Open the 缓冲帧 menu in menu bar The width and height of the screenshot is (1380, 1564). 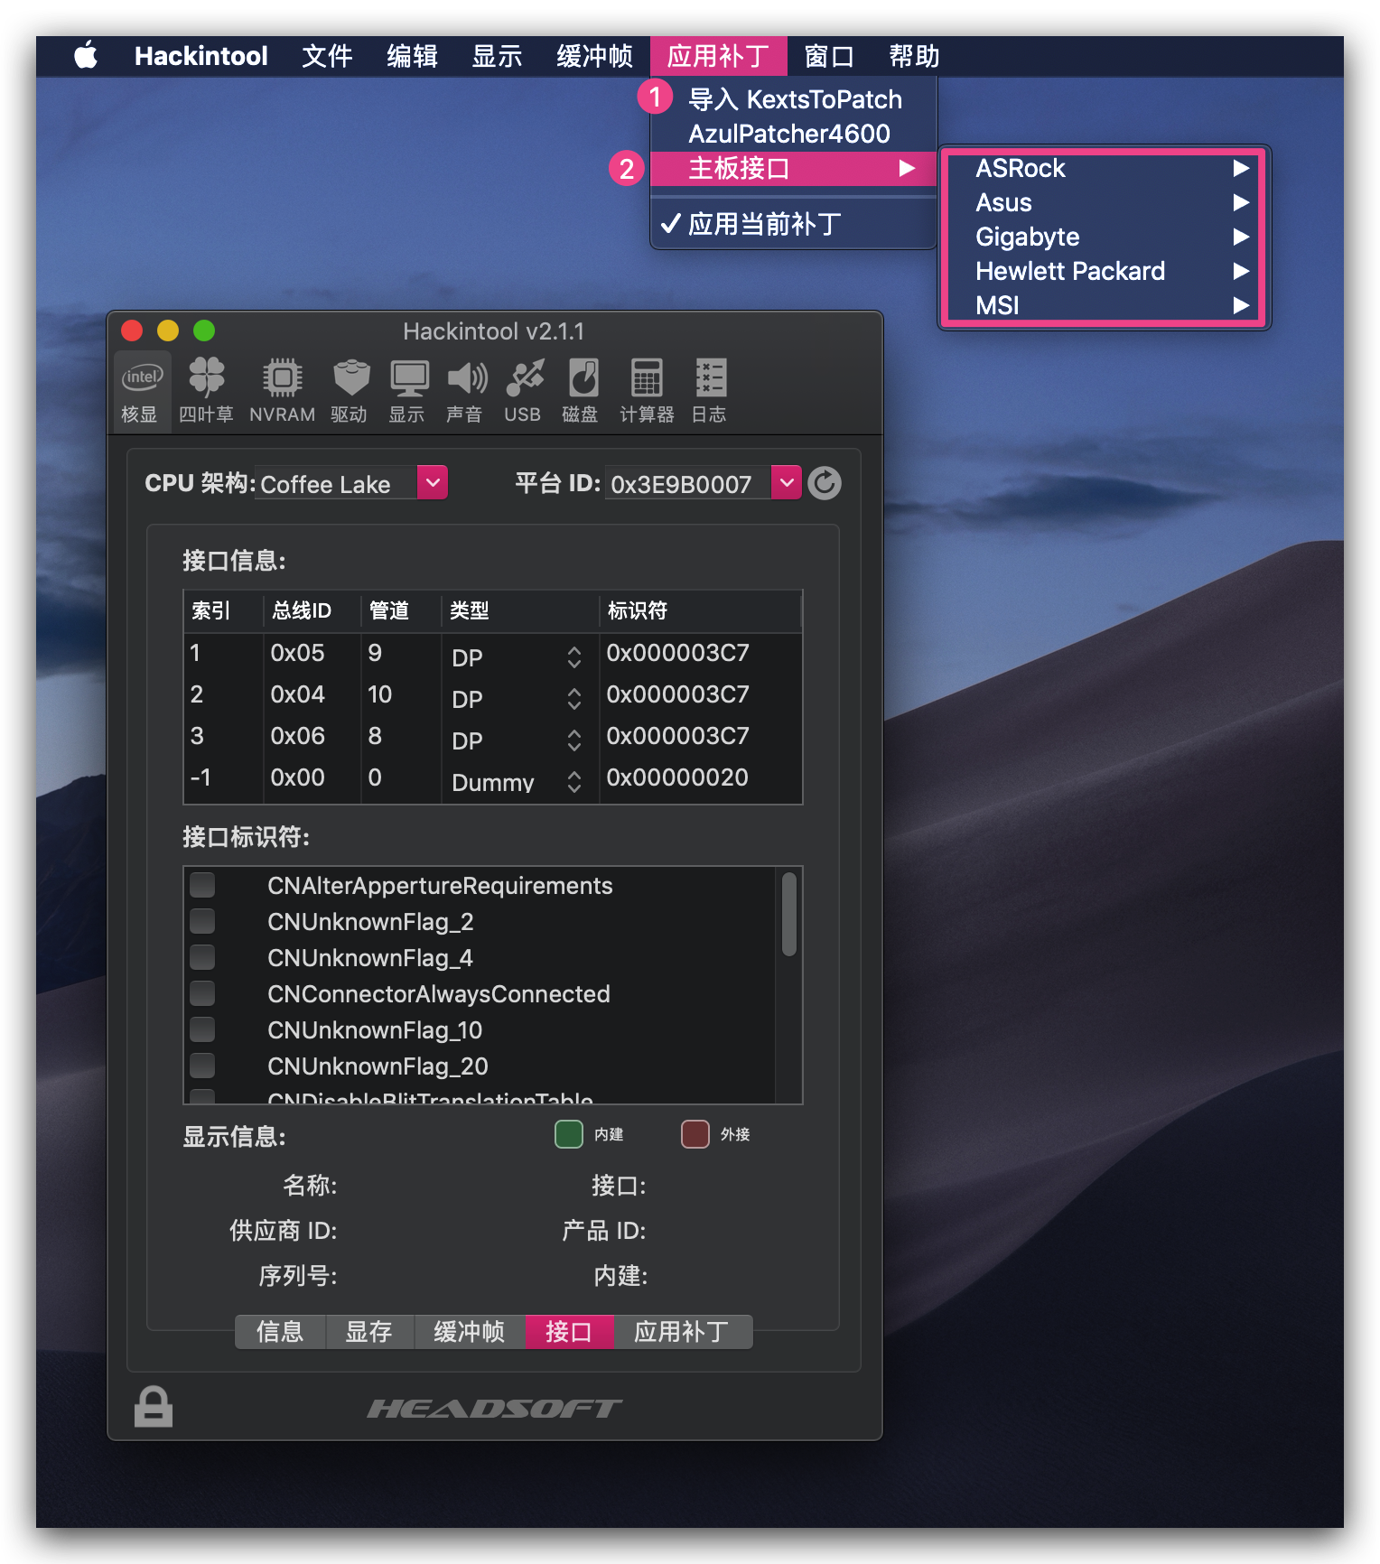point(595,56)
